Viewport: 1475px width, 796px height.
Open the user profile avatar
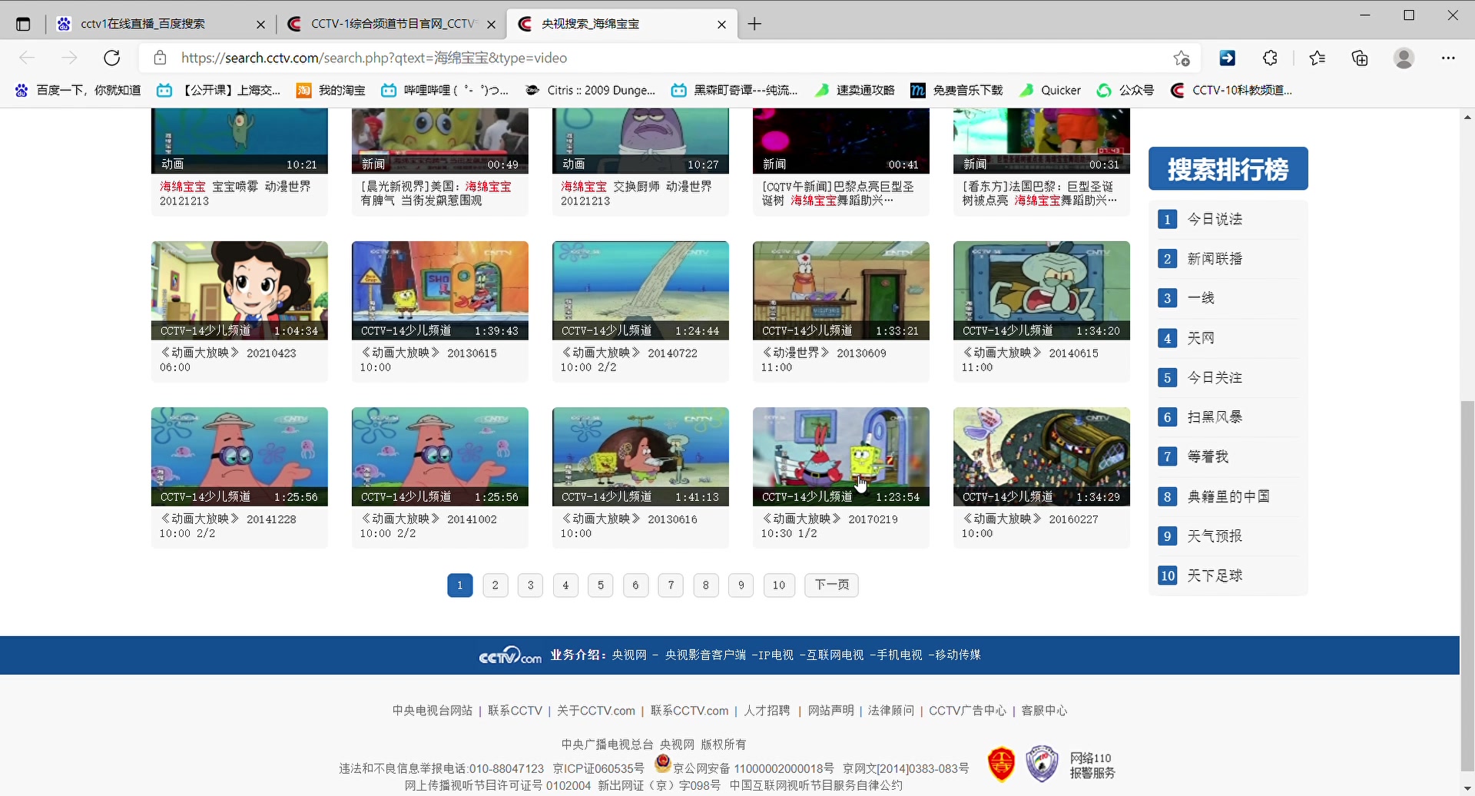tap(1404, 58)
